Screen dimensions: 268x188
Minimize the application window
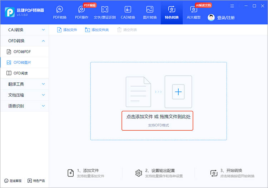pos(246,6)
